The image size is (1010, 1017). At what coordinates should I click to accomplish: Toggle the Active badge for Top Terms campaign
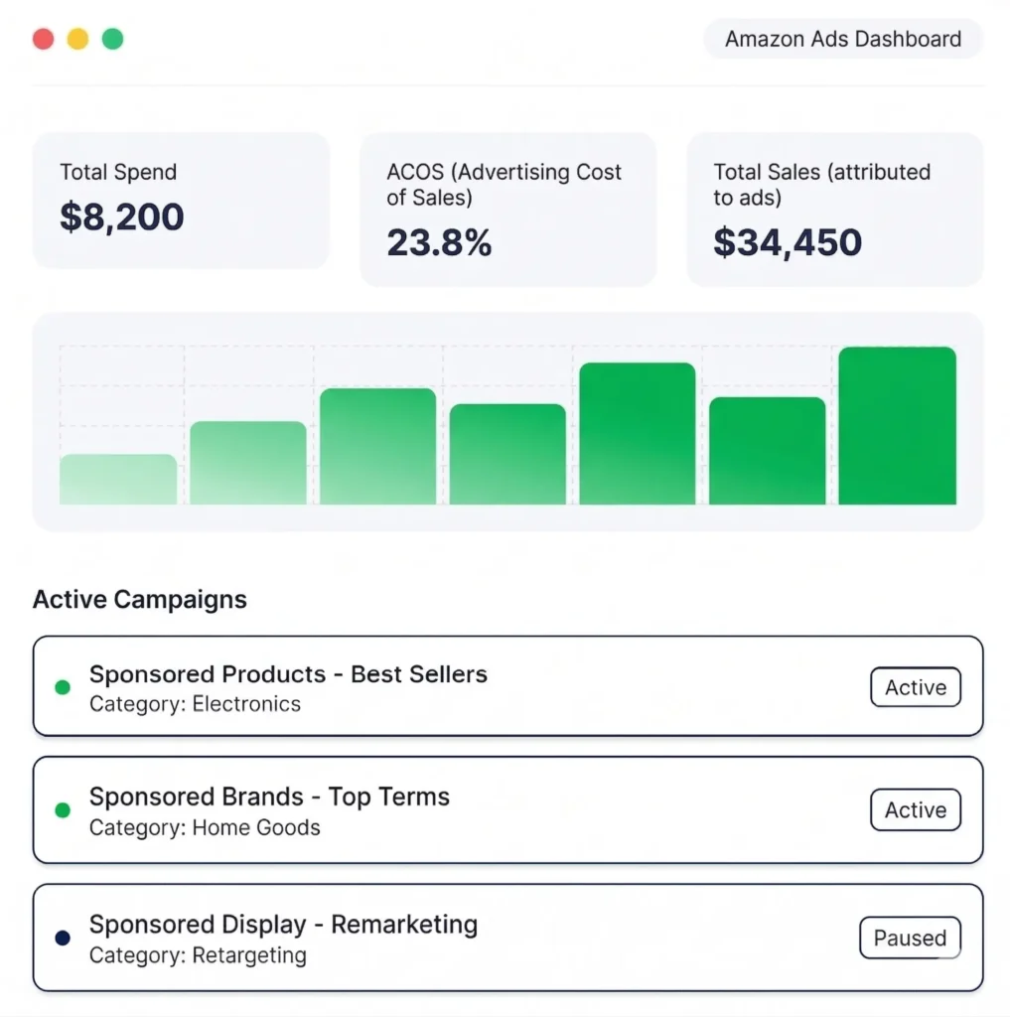pos(915,810)
